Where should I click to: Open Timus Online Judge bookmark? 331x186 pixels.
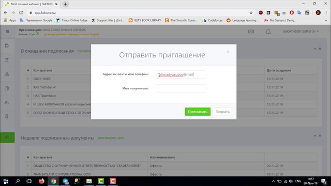click(x=72, y=20)
